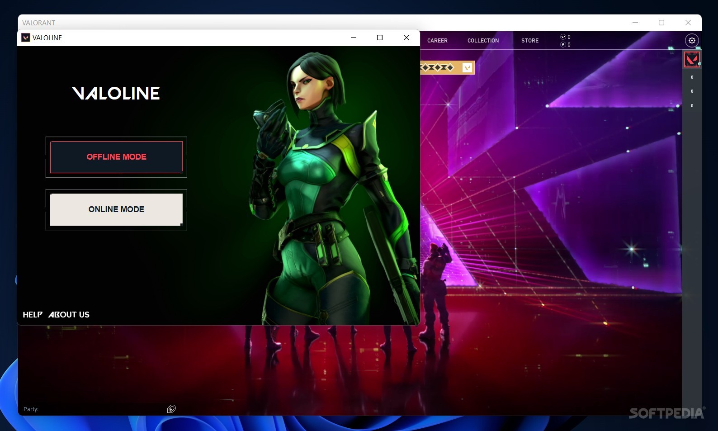Open the About Us link

69,315
